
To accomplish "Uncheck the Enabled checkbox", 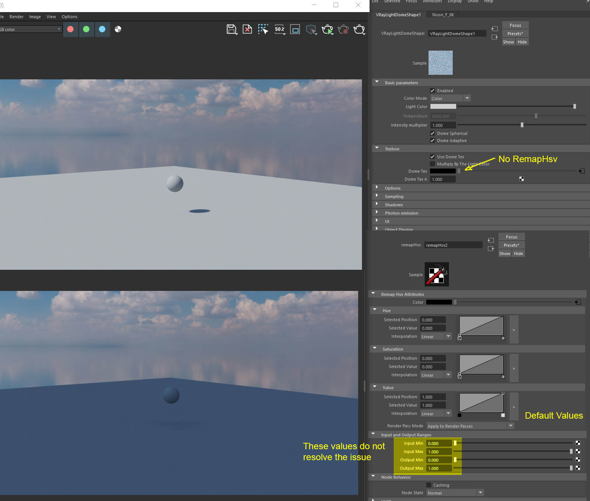I will coord(433,91).
